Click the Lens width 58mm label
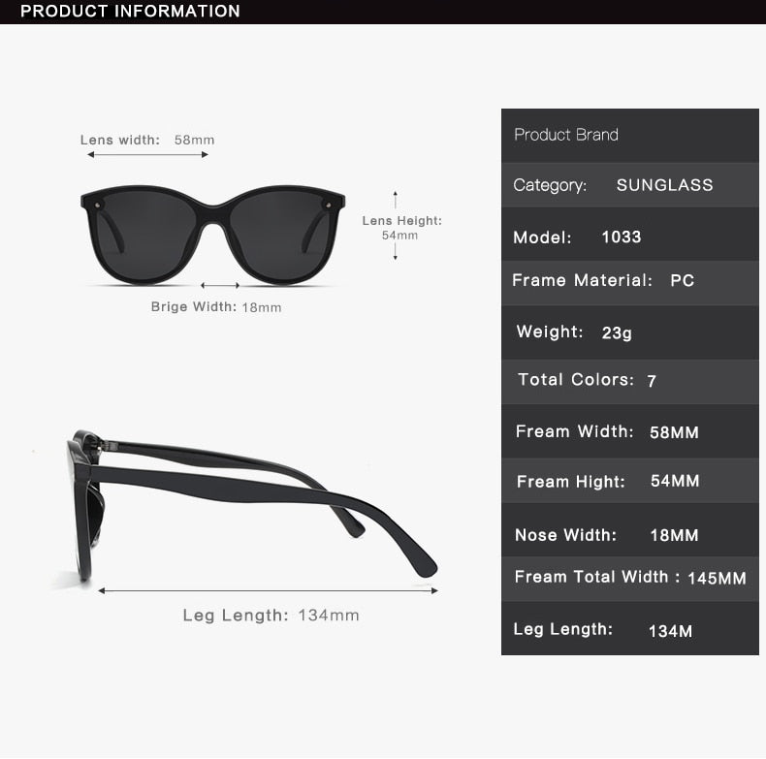766x759 pixels. 147,141
